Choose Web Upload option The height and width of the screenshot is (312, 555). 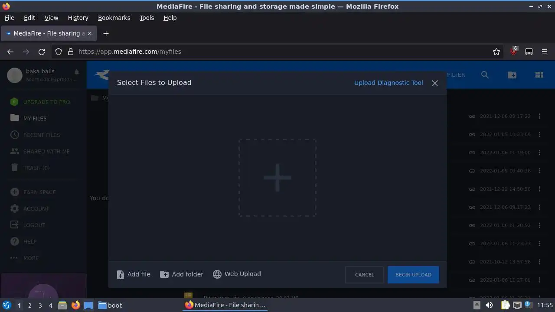(x=237, y=274)
